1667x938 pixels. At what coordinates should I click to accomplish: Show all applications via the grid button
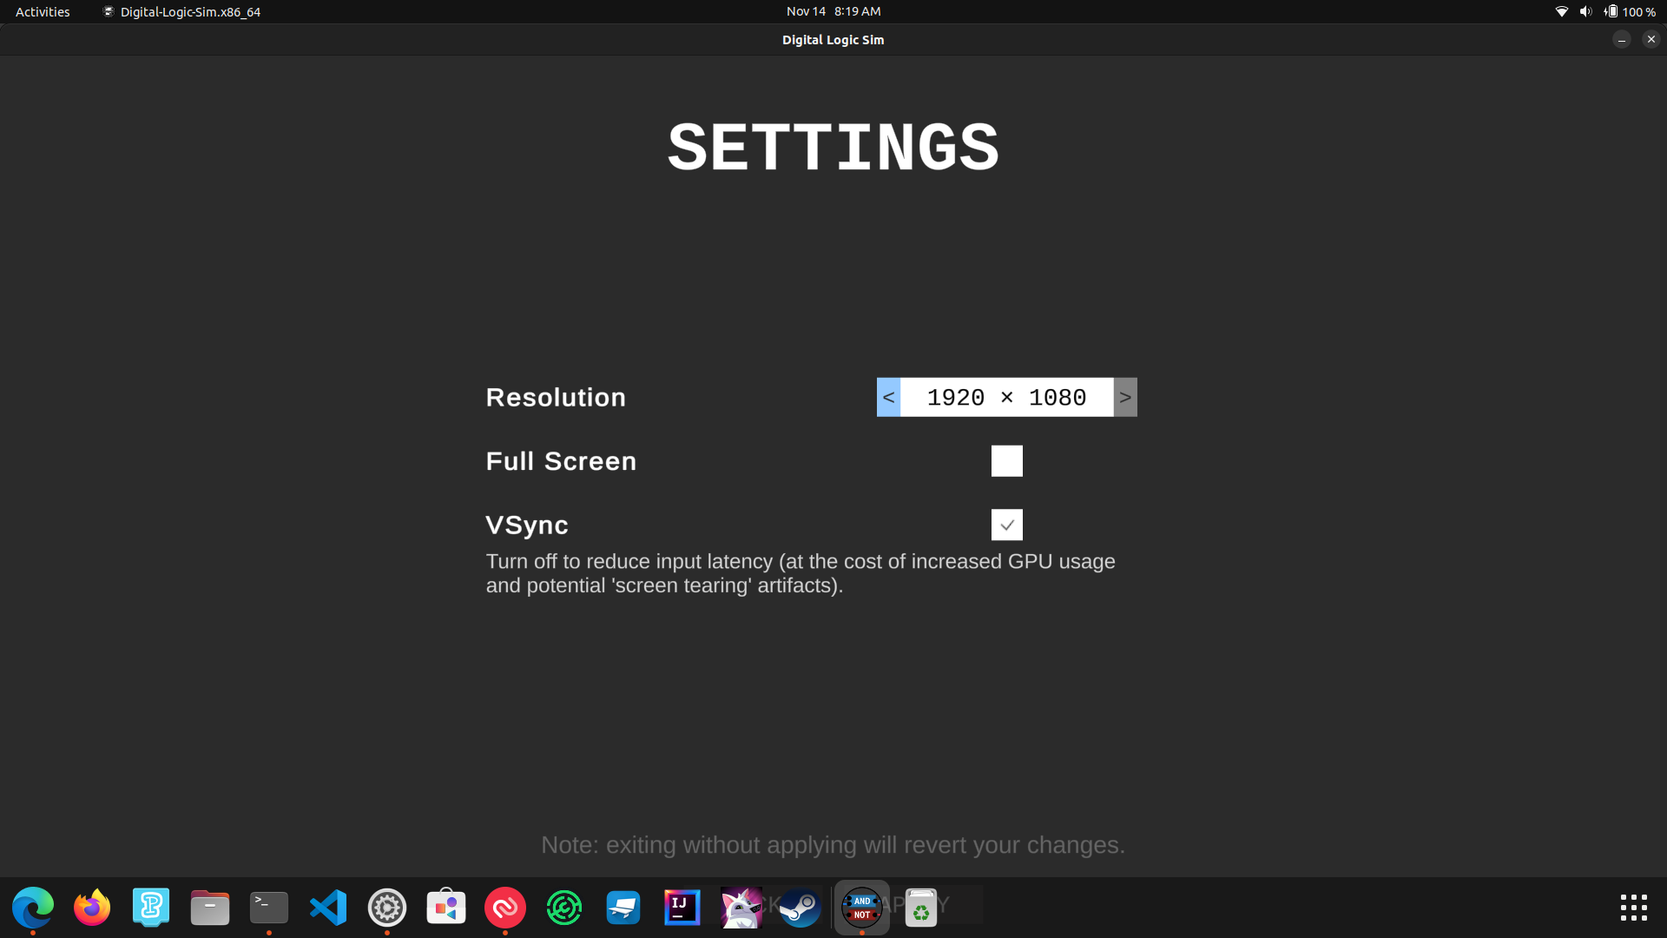click(1633, 907)
